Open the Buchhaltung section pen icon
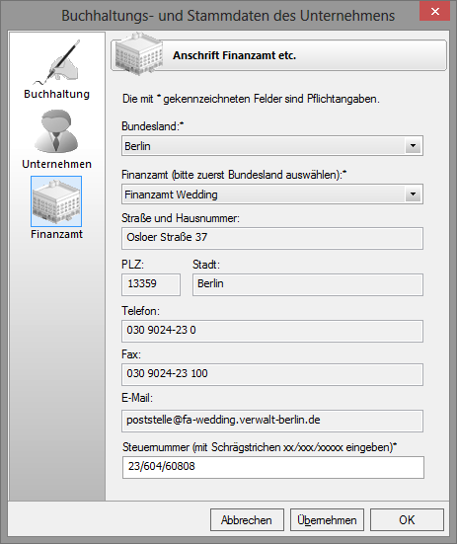Image resolution: width=457 pixels, height=544 pixels. coord(56,62)
